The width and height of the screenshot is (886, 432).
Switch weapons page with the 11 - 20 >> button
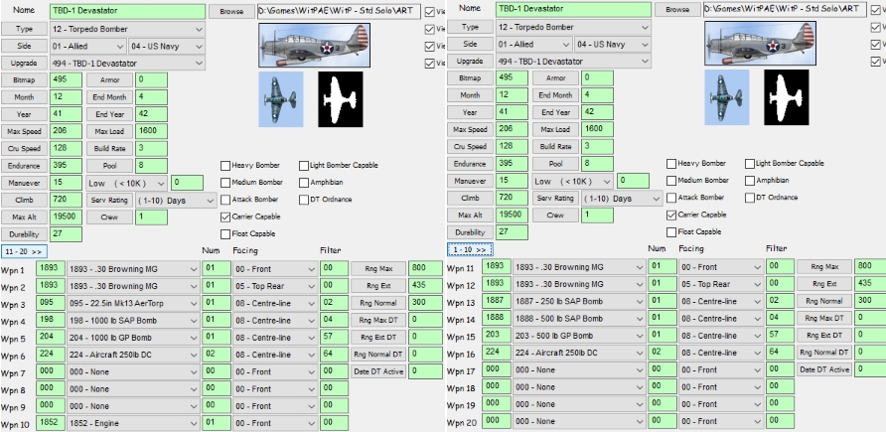(x=24, y=251)
